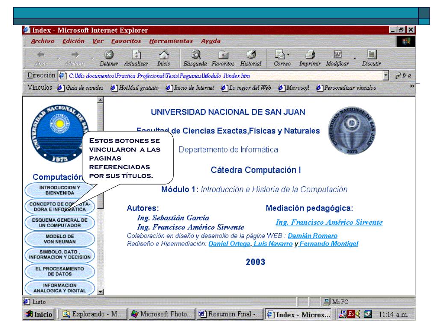438x328 pixels.
Task: Open the address bar dropdown arrow
Action: [x=386, y=75]
